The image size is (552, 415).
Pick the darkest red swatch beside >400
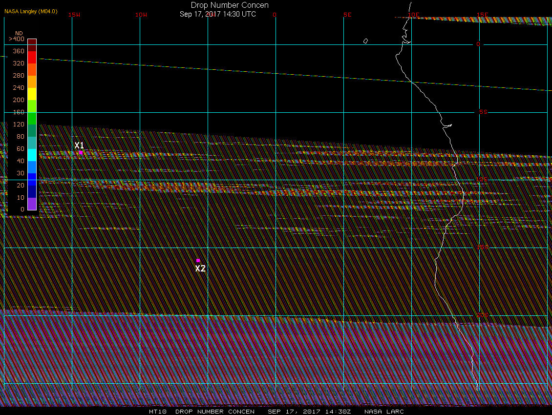pyautogui.click(x=32, y=42)
